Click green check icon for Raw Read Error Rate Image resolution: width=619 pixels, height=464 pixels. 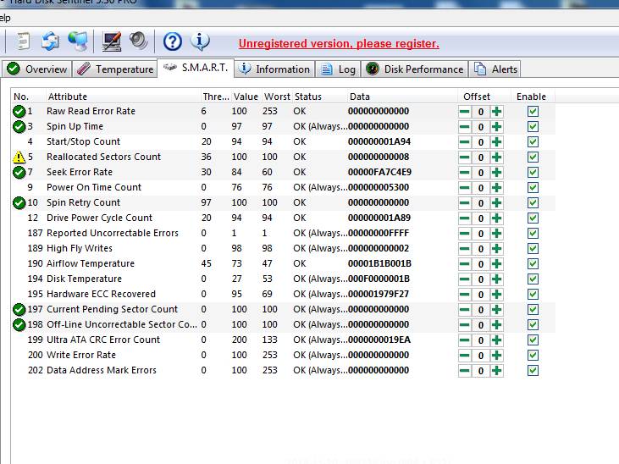(x=19, y=112)
